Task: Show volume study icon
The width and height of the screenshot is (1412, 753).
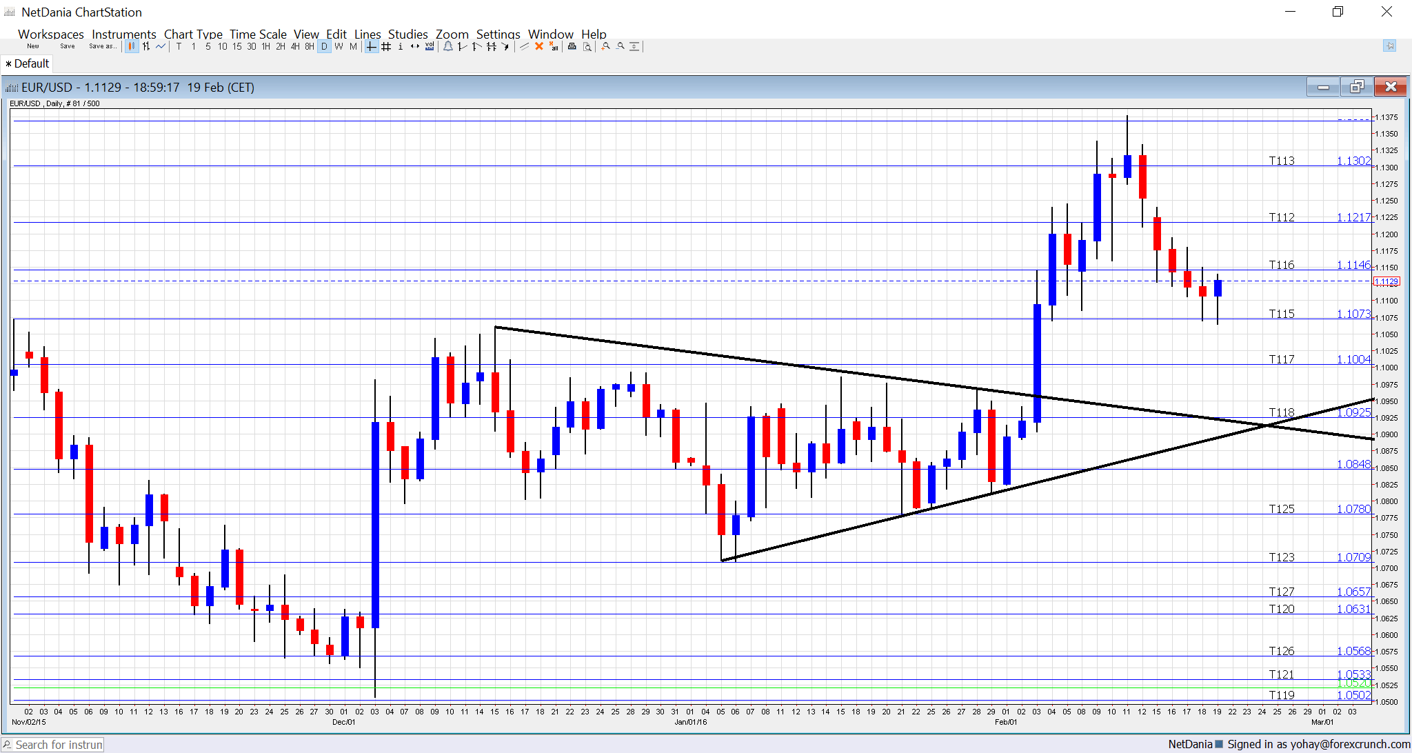Action: tap(430, 46)
